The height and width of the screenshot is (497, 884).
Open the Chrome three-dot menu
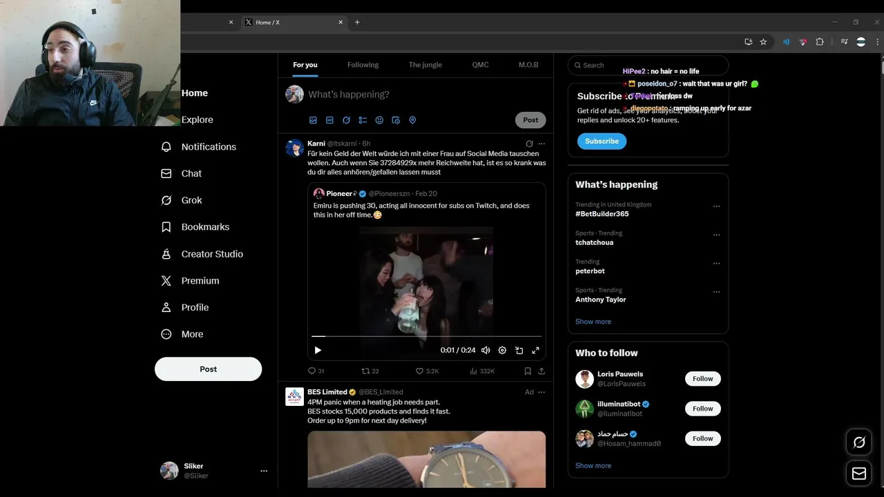click(x=876, y=42)
